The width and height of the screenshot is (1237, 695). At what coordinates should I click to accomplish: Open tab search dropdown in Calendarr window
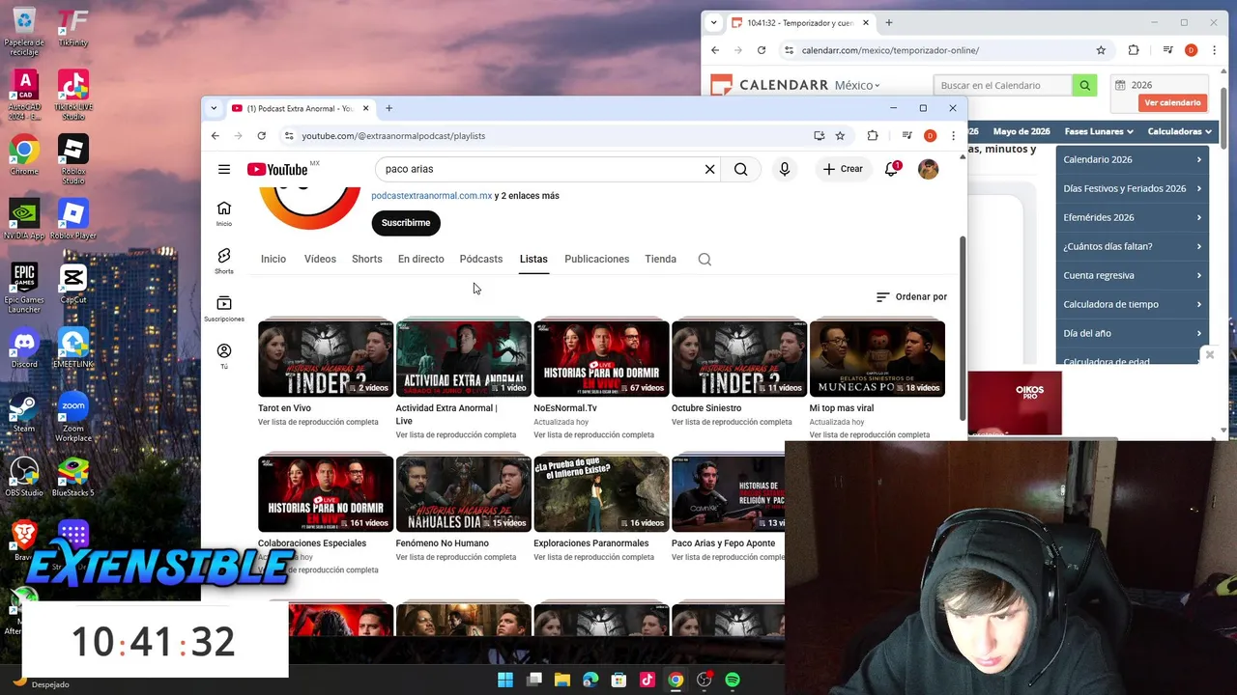pyautogui.click(x=713, y=22)
